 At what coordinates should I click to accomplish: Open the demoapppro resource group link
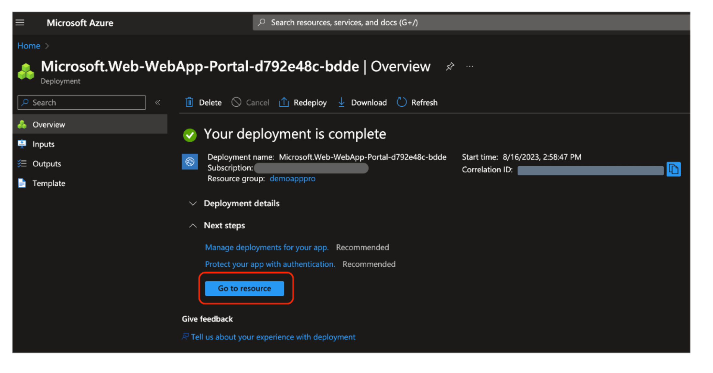pyautogui.click(x=292, y=178)
